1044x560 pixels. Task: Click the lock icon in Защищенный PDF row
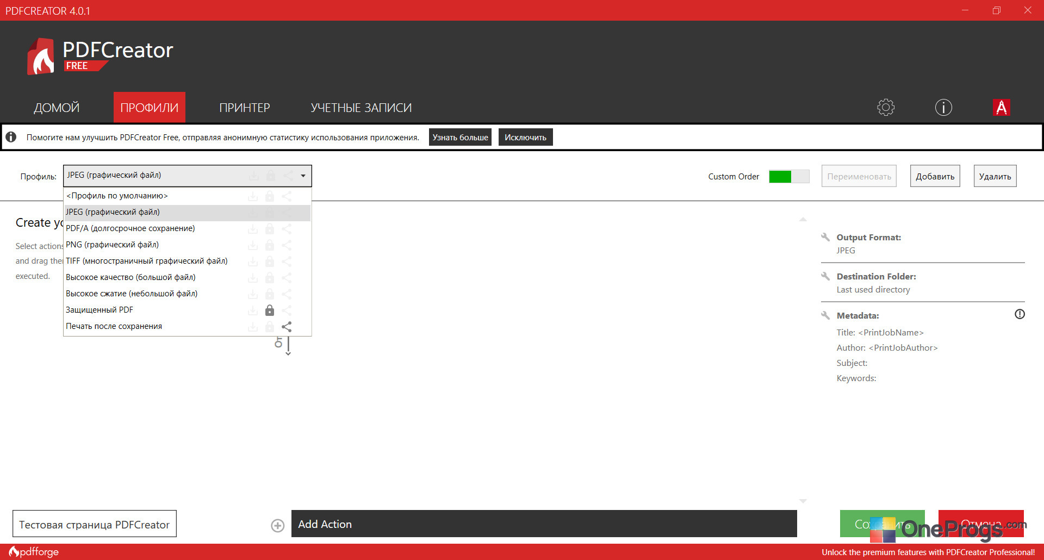[270, 310]
